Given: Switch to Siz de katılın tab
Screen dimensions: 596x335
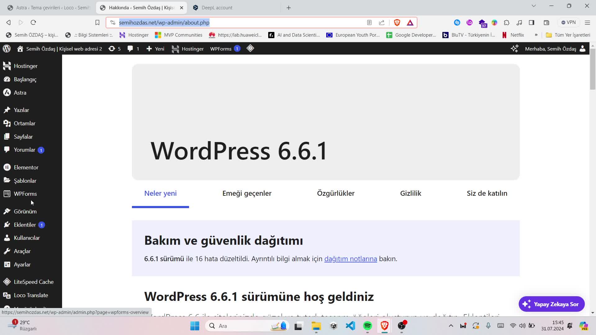Looking at the screenshot, I should [487, 193].
